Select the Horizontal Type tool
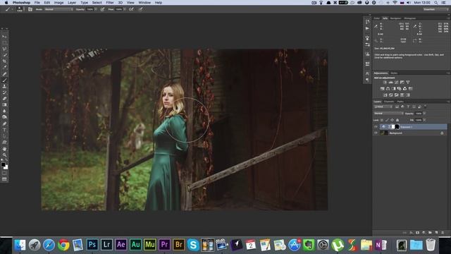This screenshot has height=254, width=451. [x=4, y=130]
